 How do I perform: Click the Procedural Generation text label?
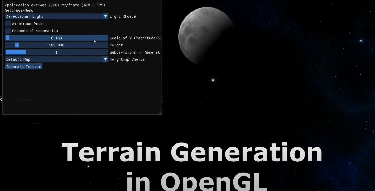point(35,31)
